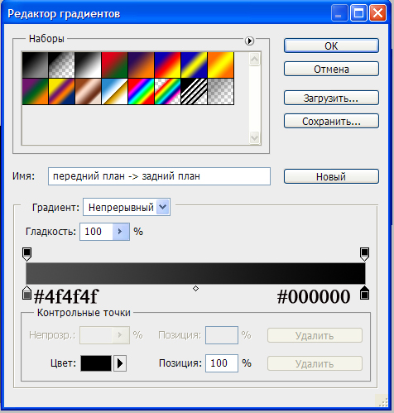
Task: Click the Сохранить... button
Action: [x=331, y=121]
